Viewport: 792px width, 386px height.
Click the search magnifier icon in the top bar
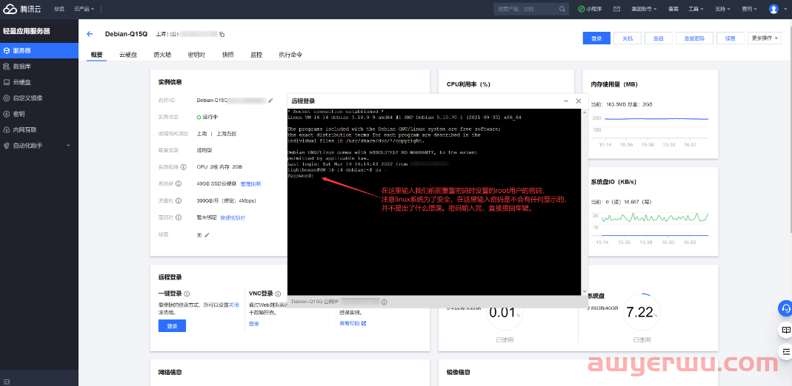[x=562, y=9]
